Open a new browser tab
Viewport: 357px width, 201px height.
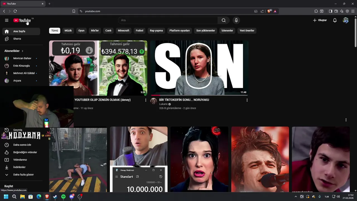[49, 4]
